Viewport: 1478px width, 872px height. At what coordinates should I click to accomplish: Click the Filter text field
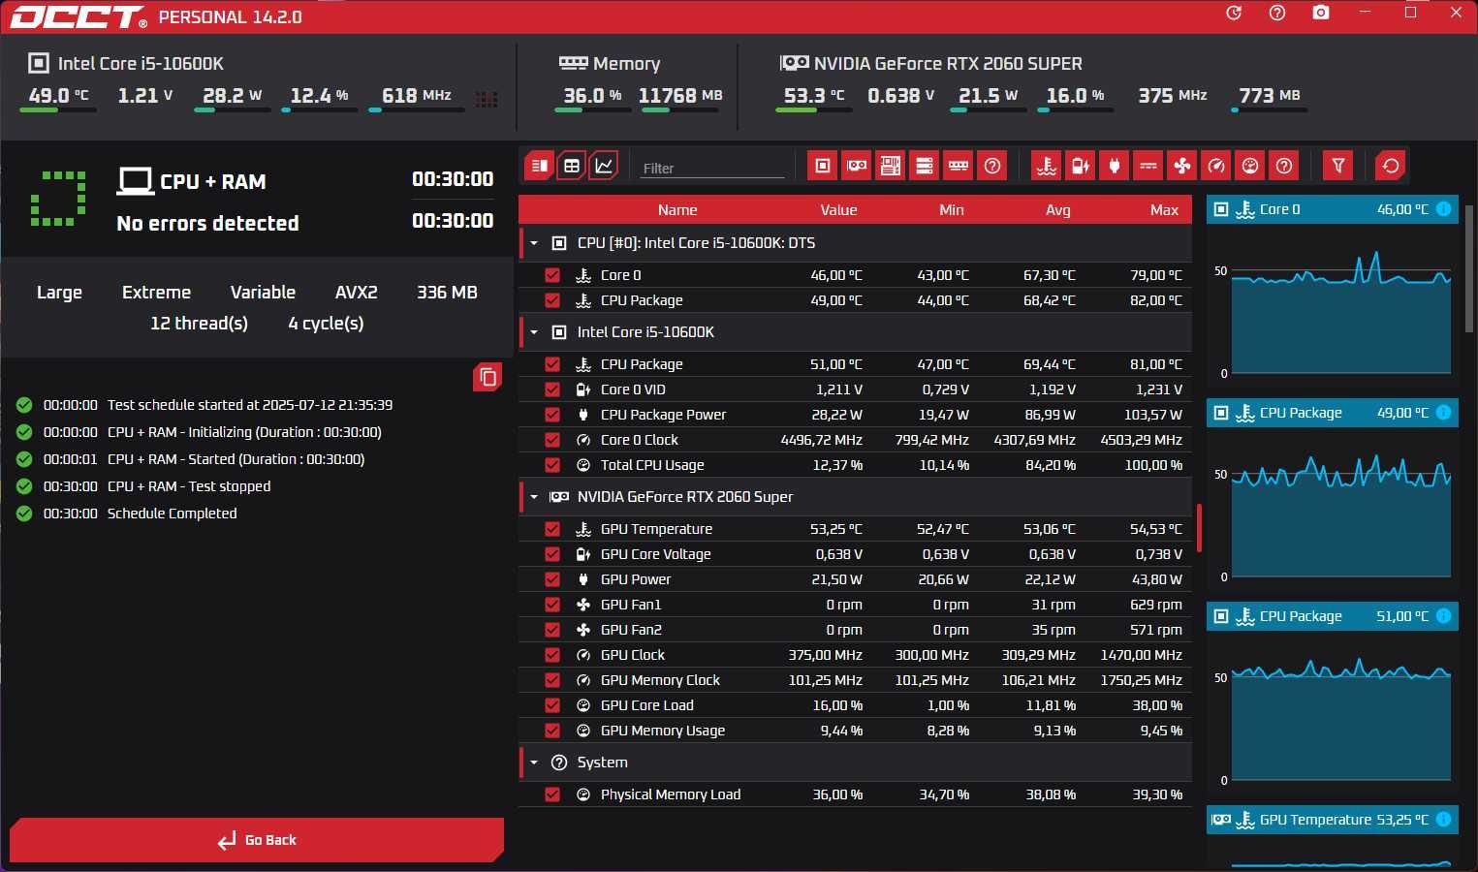[712, 168]
